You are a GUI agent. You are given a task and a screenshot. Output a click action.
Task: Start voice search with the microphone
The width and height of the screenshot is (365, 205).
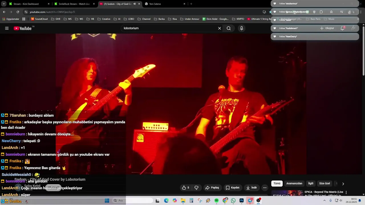click(242, 28)
